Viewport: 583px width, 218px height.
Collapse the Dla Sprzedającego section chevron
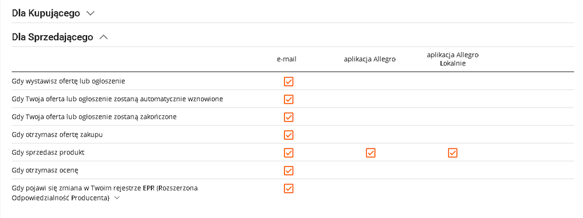click(104, 37)
